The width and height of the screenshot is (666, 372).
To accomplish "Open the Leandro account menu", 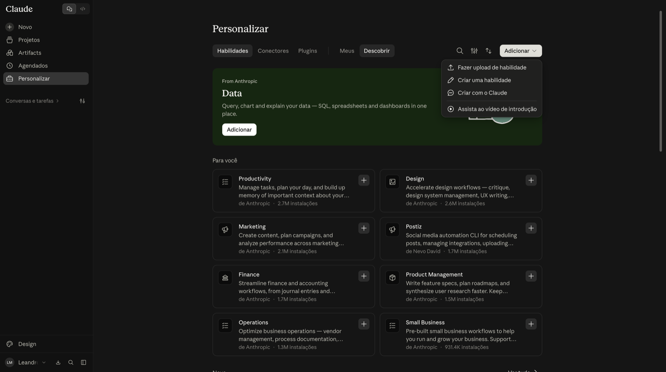I will pyautogui.click(x=26, y=362).
